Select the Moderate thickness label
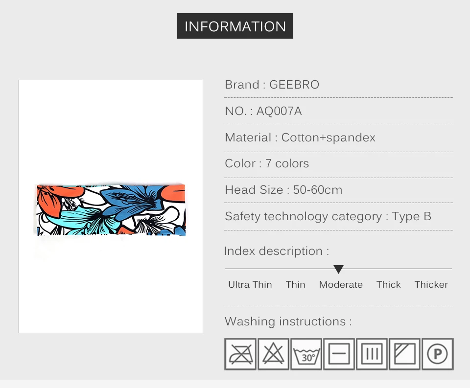The width and height of the screenshot is (470, 388). coord(341,284)
